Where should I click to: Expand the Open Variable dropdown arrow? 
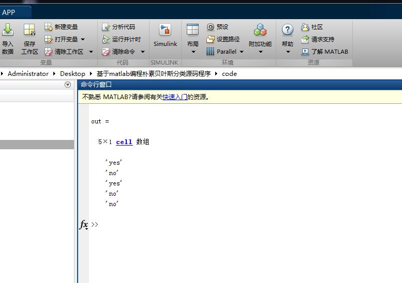83,39
